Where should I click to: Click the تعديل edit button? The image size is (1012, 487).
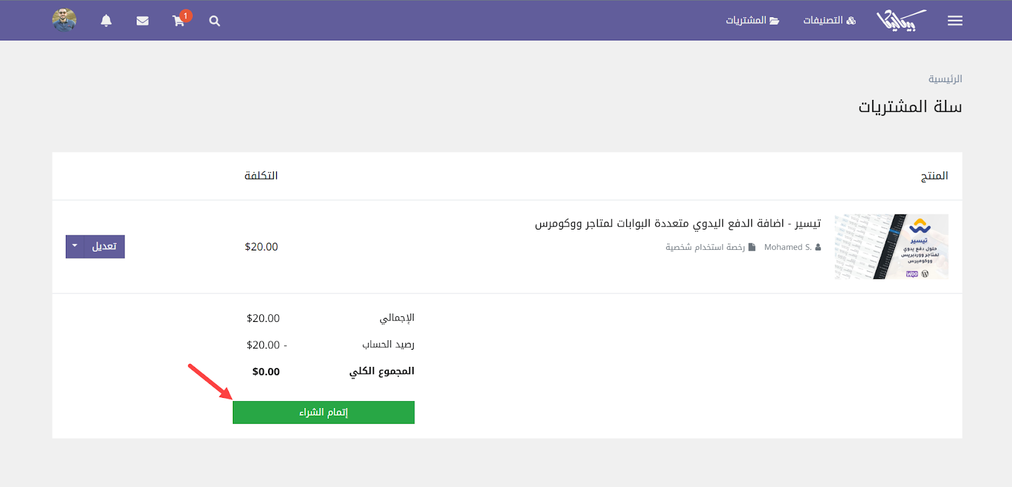click(x=104, y=247)
